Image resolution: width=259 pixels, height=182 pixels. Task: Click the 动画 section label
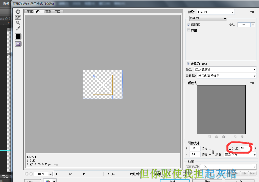point(191,162)
